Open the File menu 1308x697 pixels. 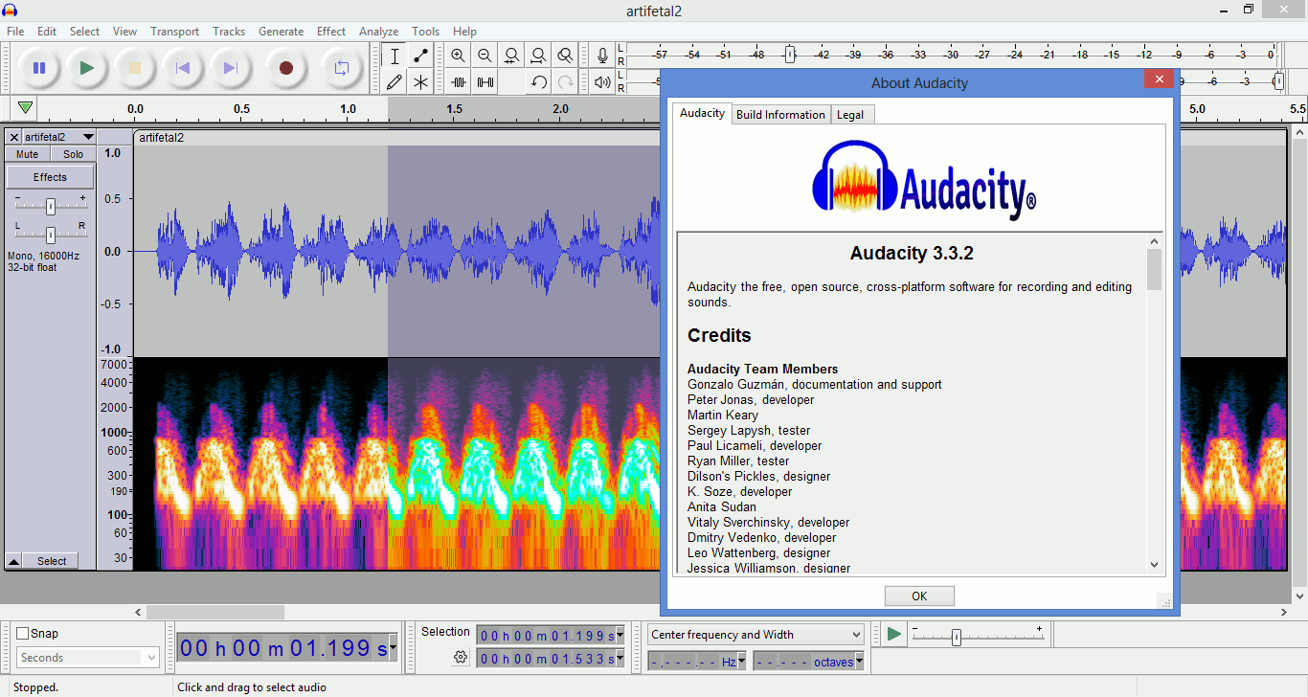coord(15,32)
